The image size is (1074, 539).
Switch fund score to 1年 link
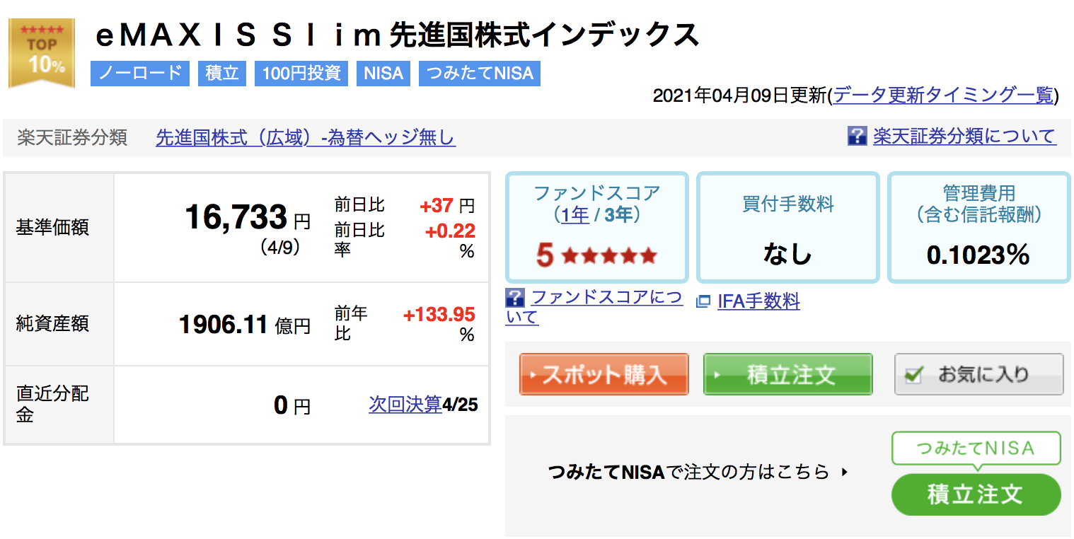click(575, 214)
